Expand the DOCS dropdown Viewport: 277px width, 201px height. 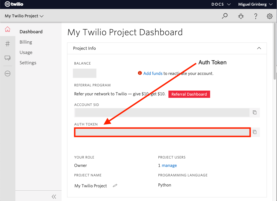coord(221,4)
